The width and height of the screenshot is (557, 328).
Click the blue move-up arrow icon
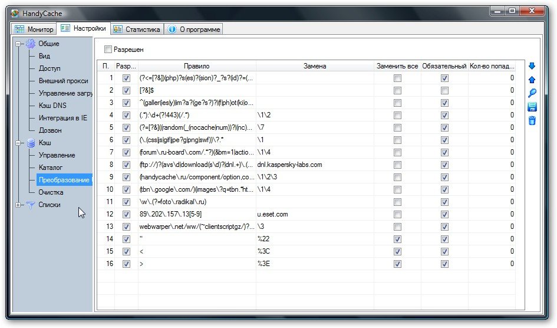pyautogui.click(x=532, y=80)
